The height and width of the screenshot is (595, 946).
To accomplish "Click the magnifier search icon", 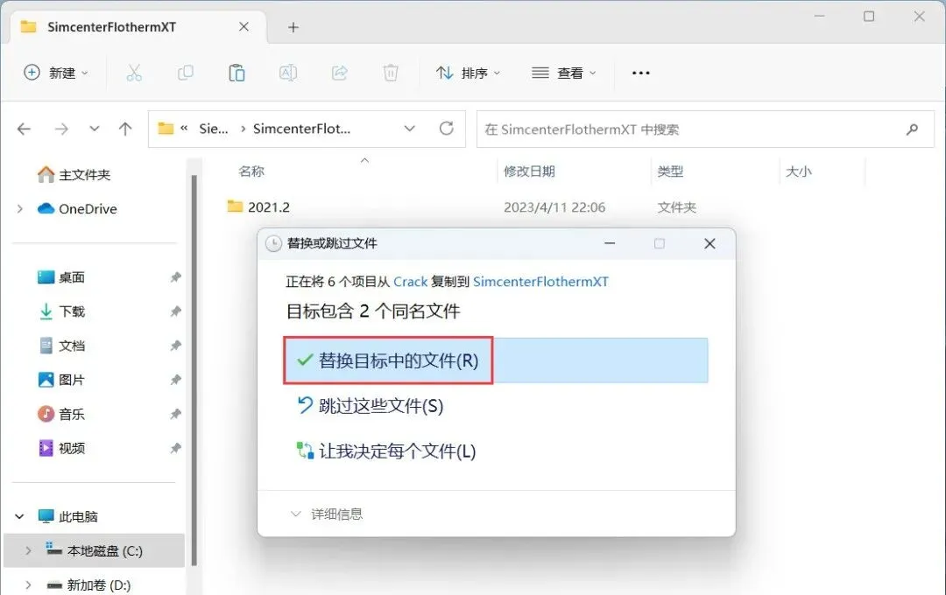I will point(912,129).
